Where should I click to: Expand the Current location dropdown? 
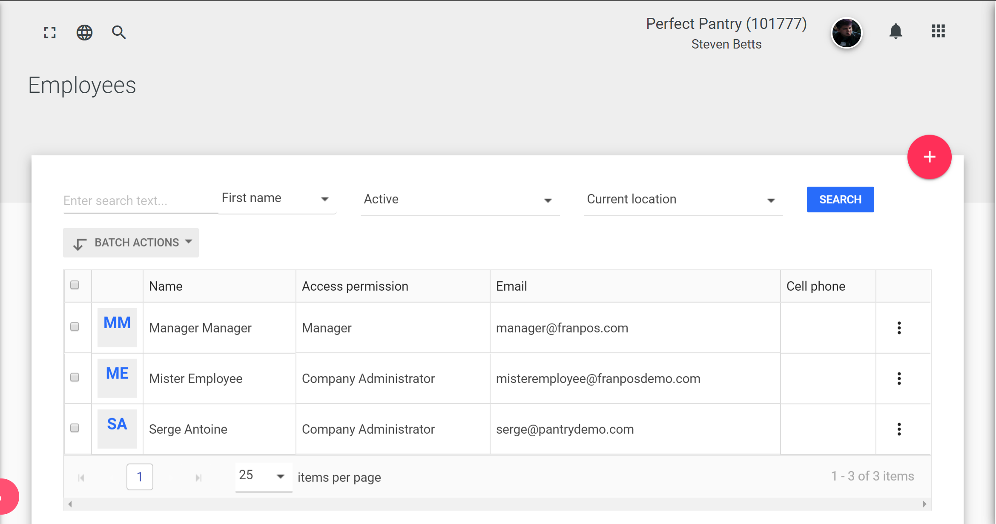tap(682, 200)
